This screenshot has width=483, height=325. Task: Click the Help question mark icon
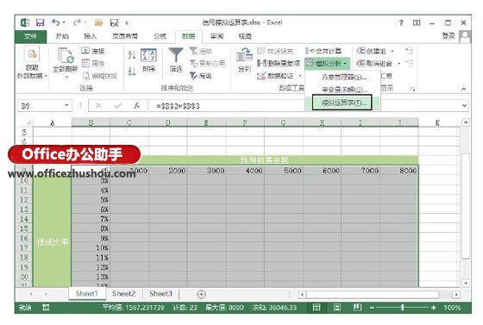point(401,22)
